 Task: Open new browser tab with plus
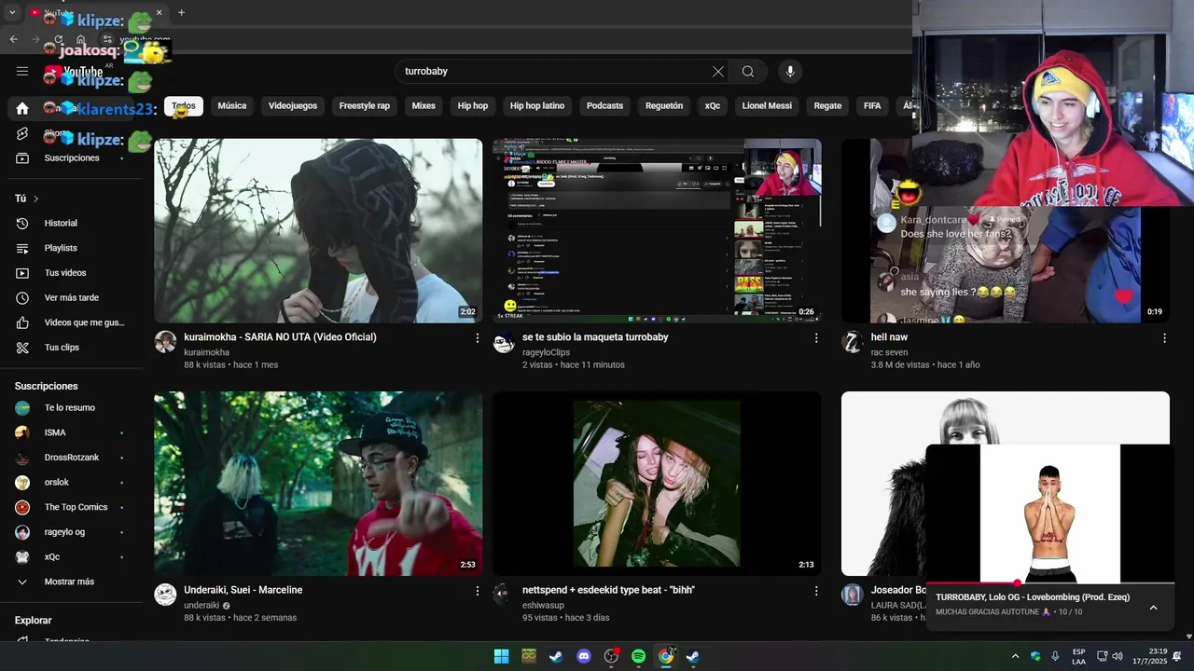pyautogui.click(x=181, y=12)
